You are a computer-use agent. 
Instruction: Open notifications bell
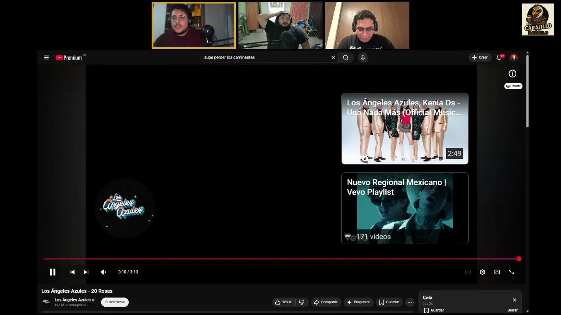(499, 57)
